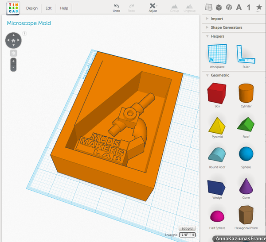Click the Group shapes button
Screen dimensions: 266x242
[x=175, y=8]
